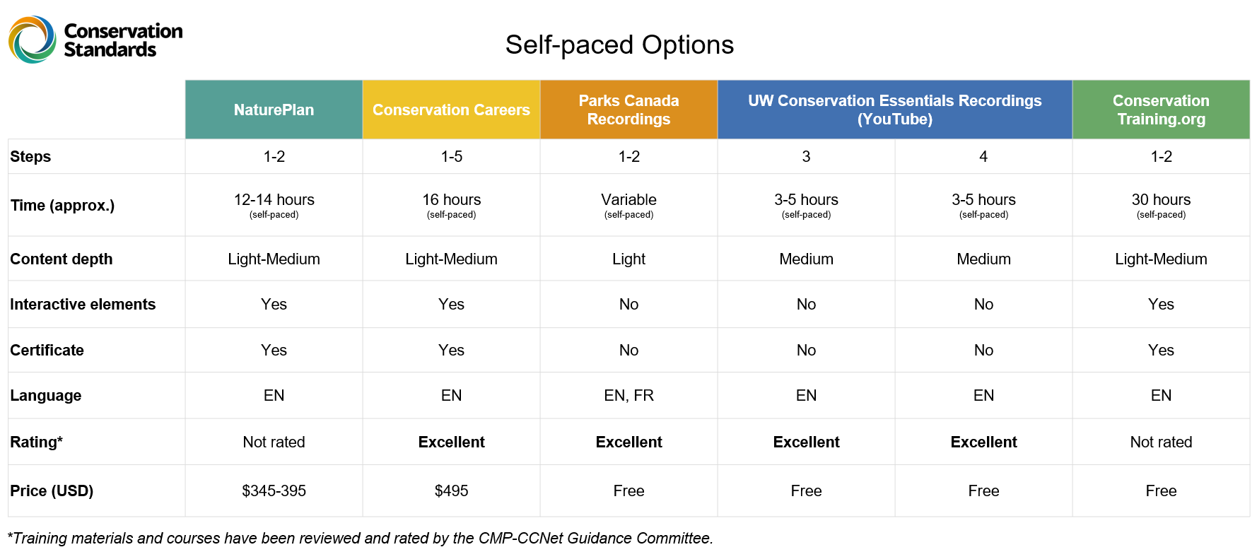Click the Interactive elements row label

(x=83, y=305)
